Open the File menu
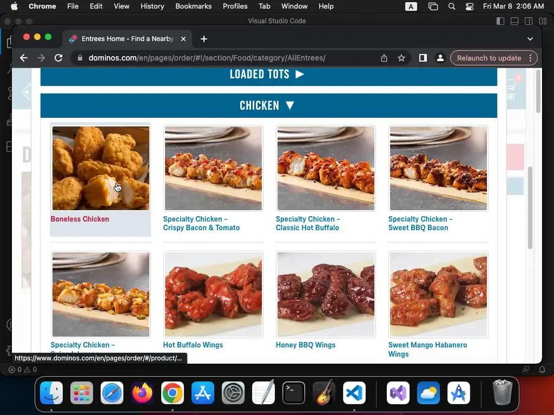 73,6
